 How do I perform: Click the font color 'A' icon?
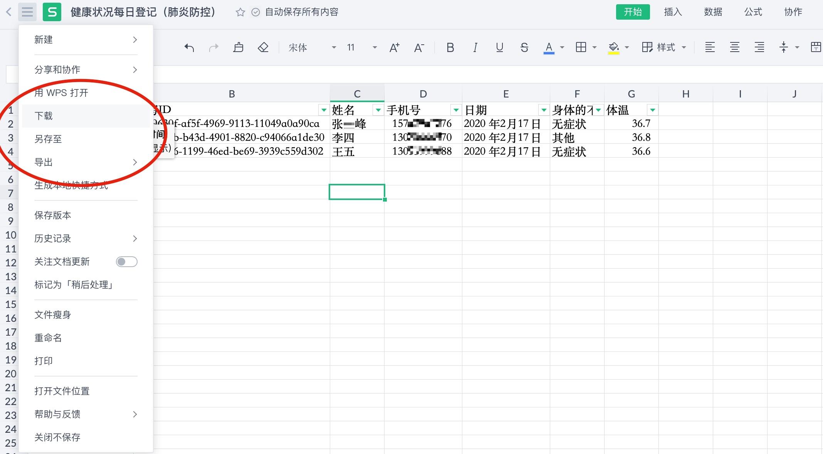(x=548, y=46)
